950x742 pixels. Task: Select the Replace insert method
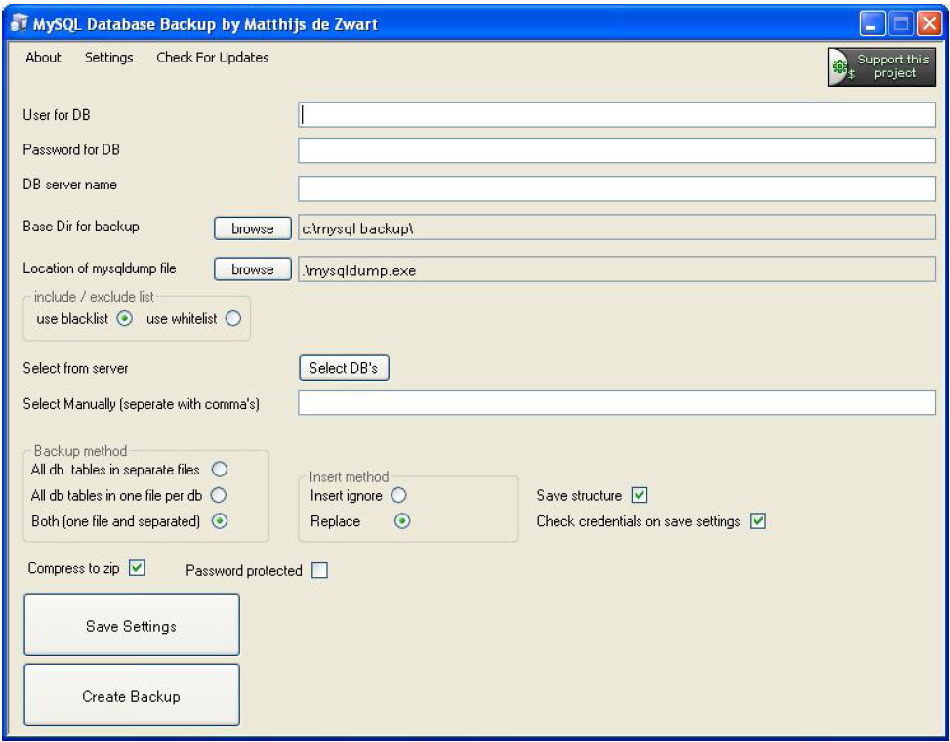(x=402, y=521)
